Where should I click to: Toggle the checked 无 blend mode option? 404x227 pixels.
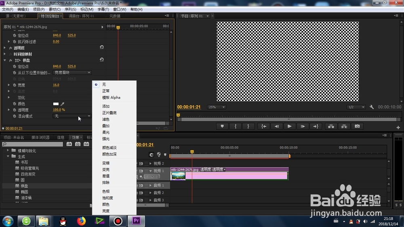(x=114, y=84)
